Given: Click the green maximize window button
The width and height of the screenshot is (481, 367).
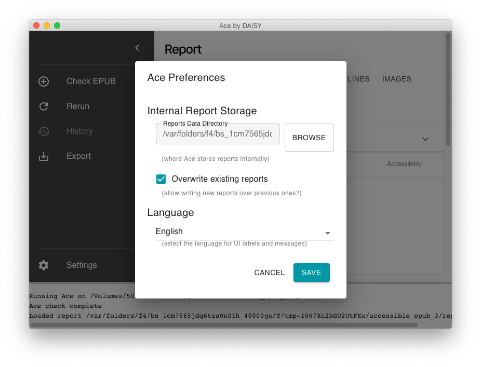Looking at the screenshot, I should click(x=57, y=25).
